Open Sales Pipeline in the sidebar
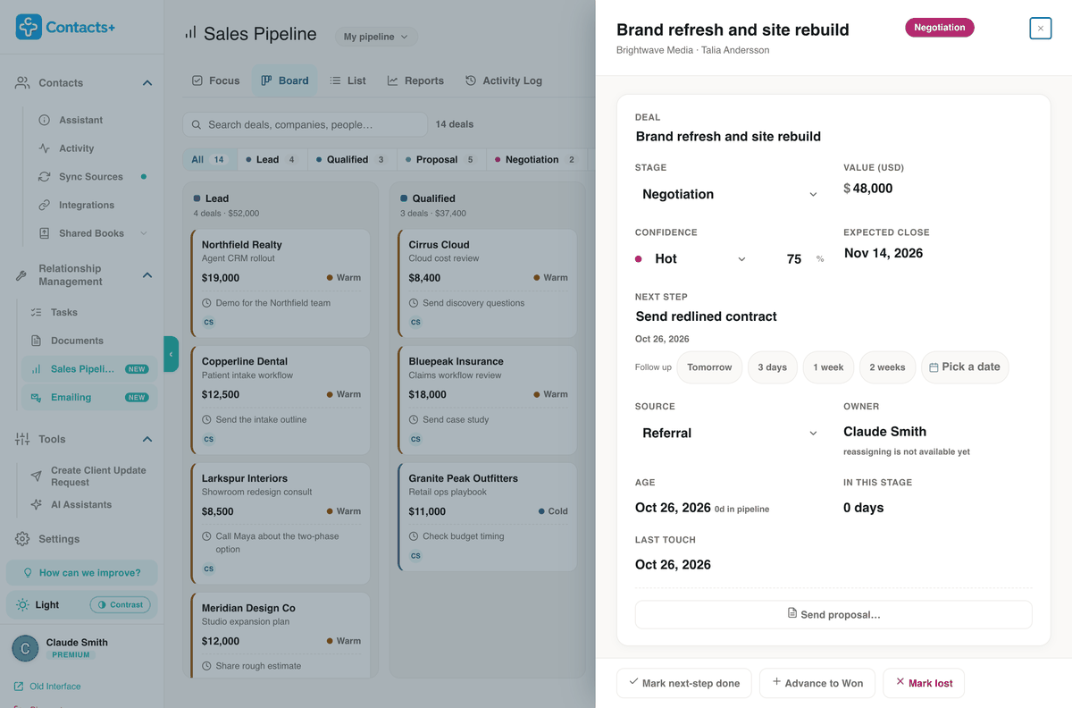 [x=88, y=368]
